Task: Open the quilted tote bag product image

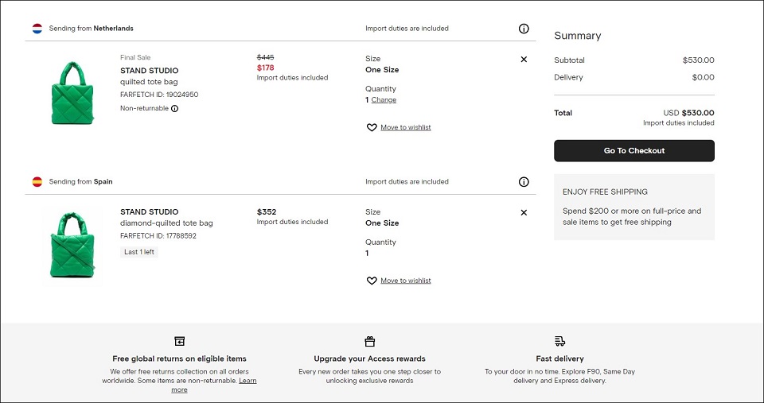Action: (x=72, y=92)
